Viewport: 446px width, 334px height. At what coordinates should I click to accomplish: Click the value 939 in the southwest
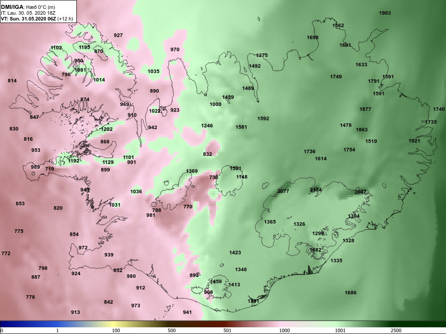[x=109, y=255]
